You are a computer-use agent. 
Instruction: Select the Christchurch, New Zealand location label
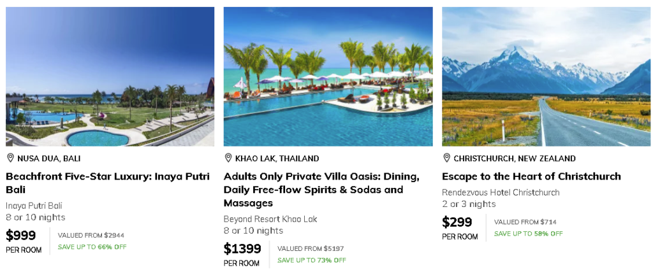[x=514, y=159]
